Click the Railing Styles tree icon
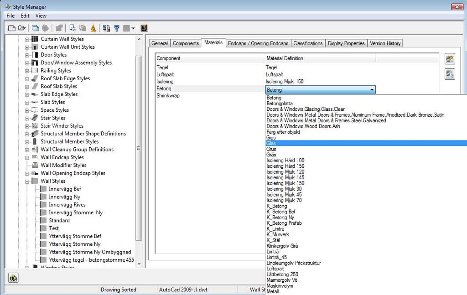 click(35, 71)
